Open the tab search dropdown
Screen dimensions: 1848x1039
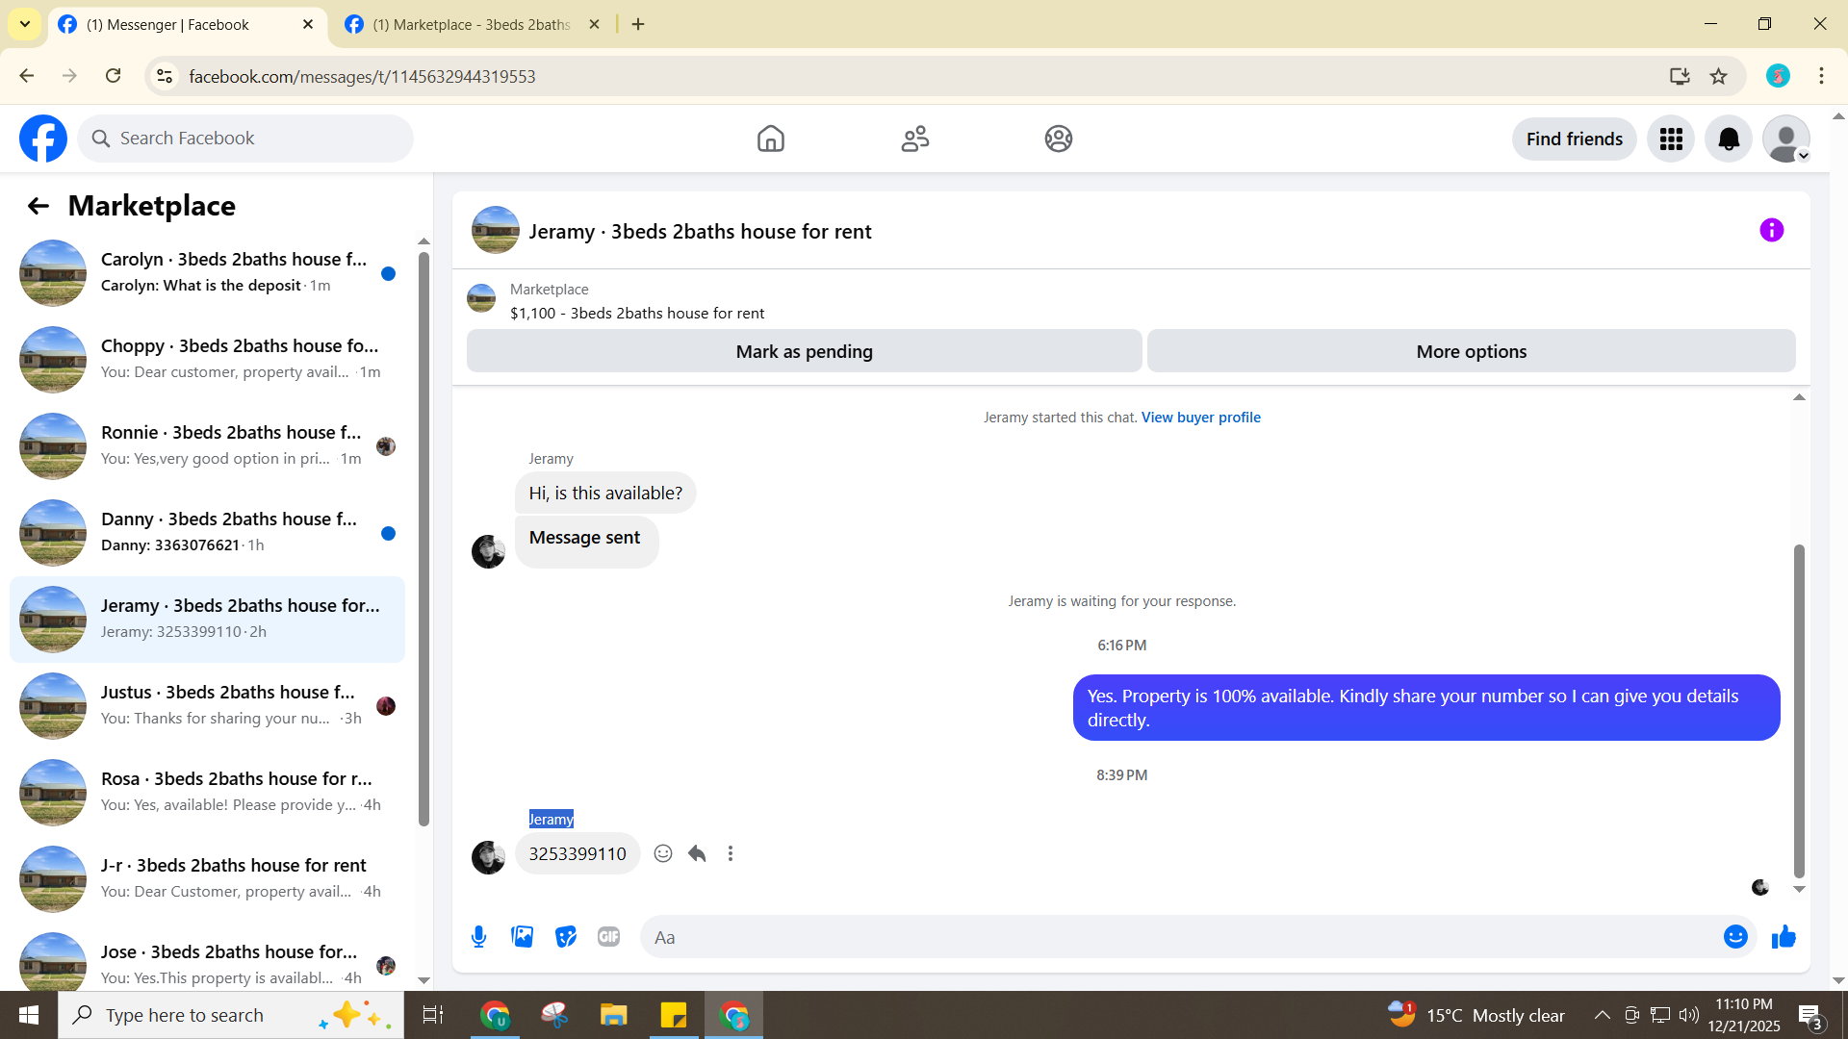(x=25, y=25)
